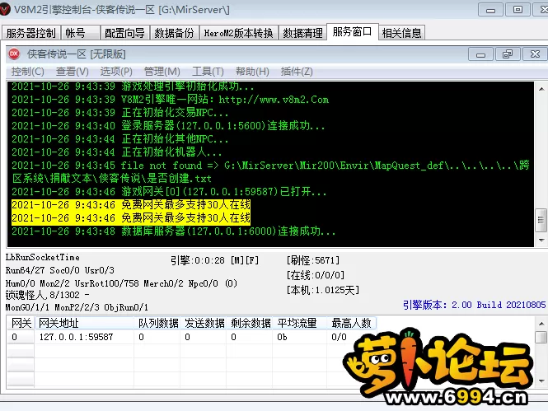Click the 网关 column header
548x411 pixels.
(x=21, y=323)
